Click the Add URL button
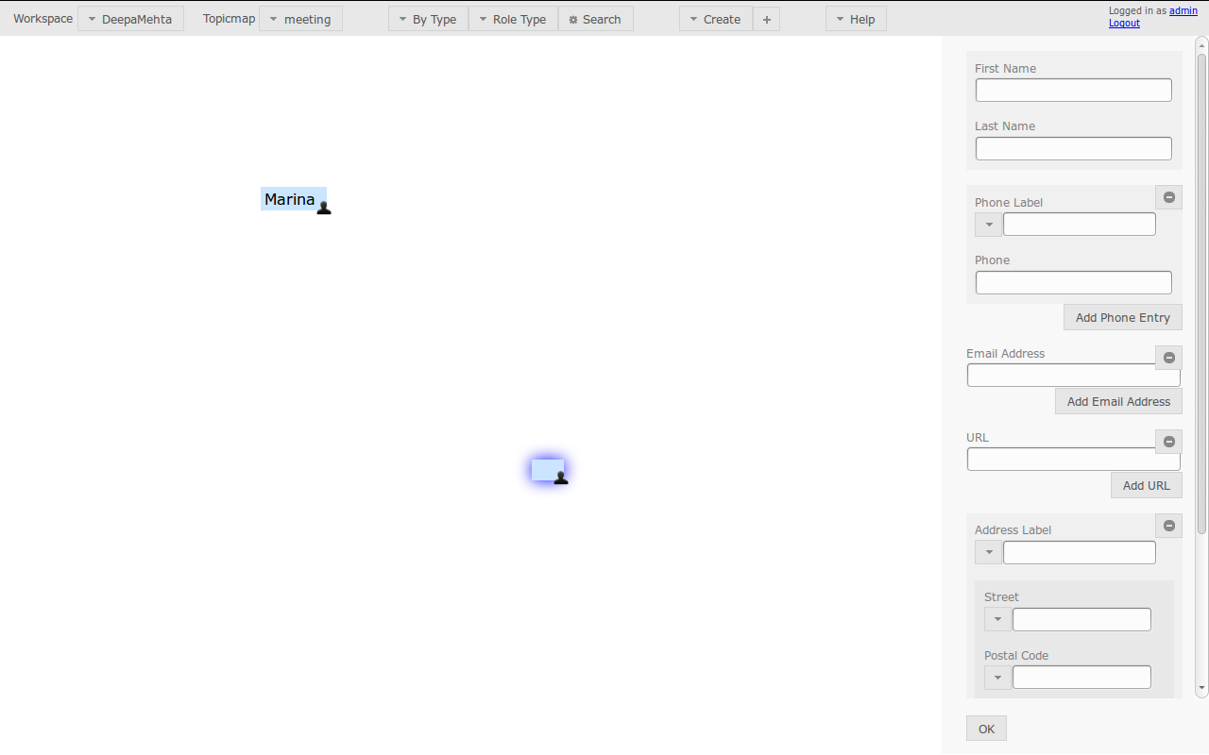 pyautogui.click(x=1147, y=485)
